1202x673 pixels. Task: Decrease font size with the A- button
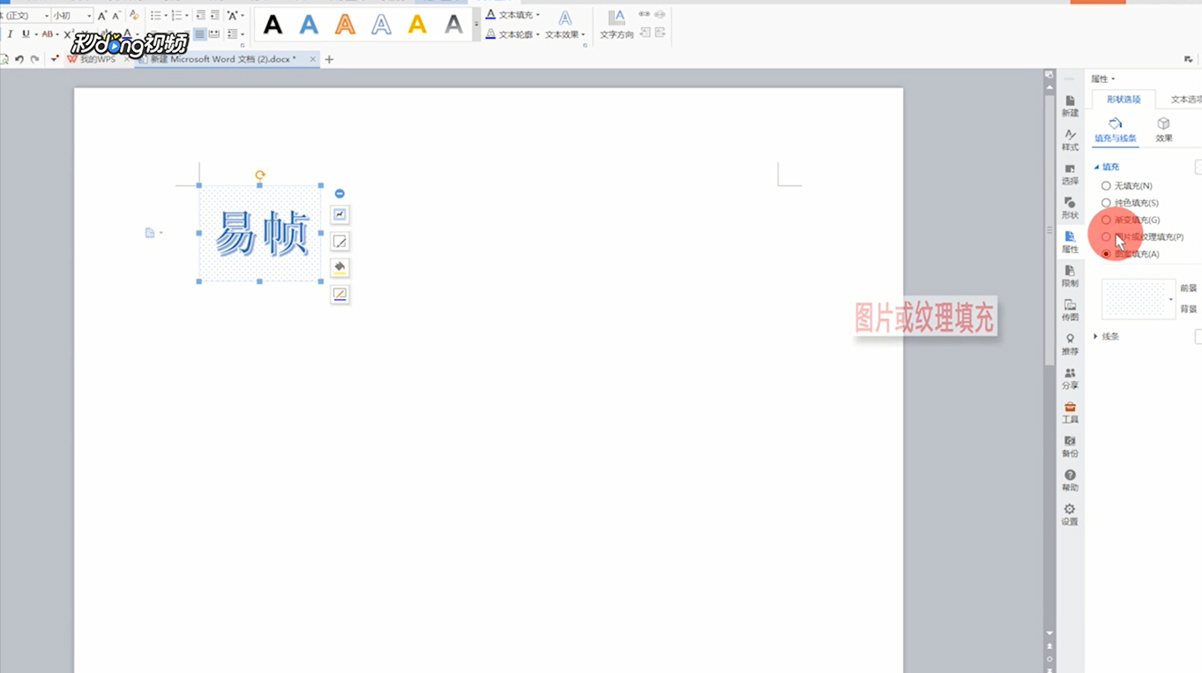(x=116, y=16)
